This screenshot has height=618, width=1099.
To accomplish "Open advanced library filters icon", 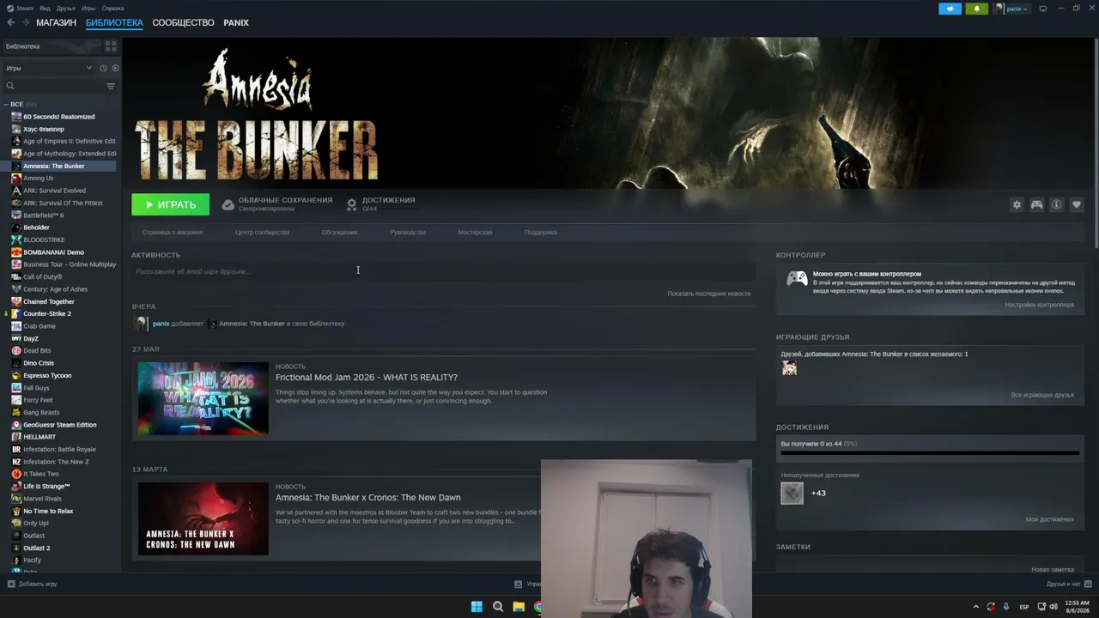I will click(111, 86).
